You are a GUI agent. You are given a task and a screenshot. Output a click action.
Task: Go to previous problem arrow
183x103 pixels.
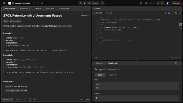click(33, 3)
